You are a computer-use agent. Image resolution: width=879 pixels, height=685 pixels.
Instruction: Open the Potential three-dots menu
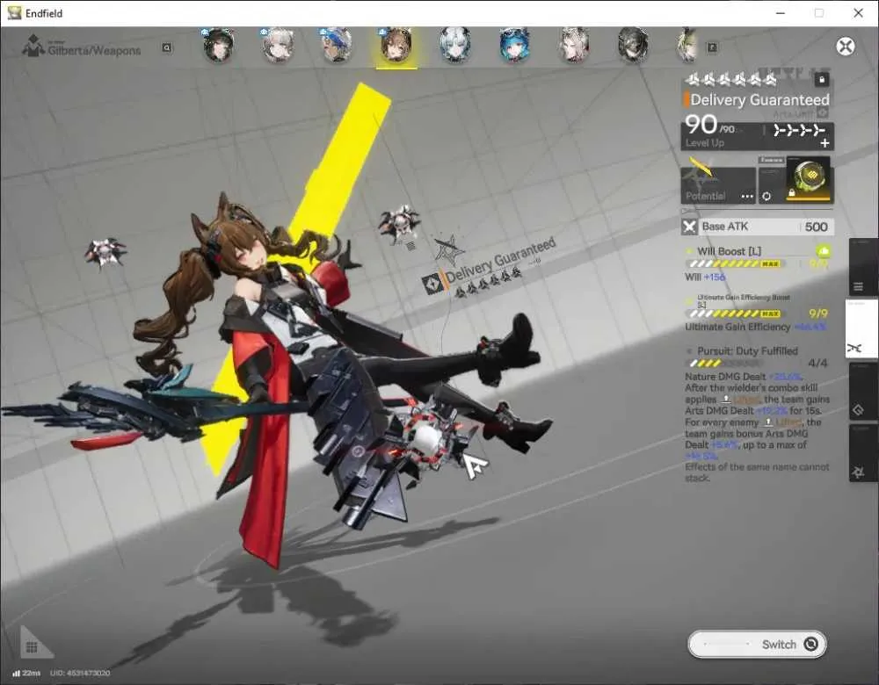pos(747,196)
